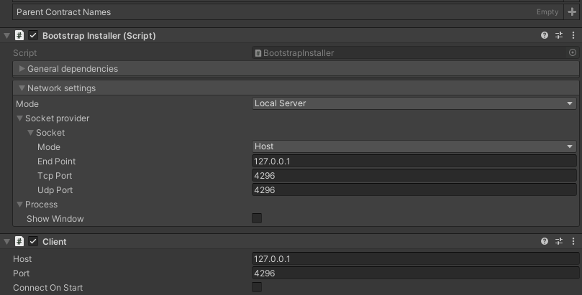This screenshot has height=295, width=582.
Task: Click the Bootstrap Installer script icon
Action: pyautogui.click(x=19, y=36)
